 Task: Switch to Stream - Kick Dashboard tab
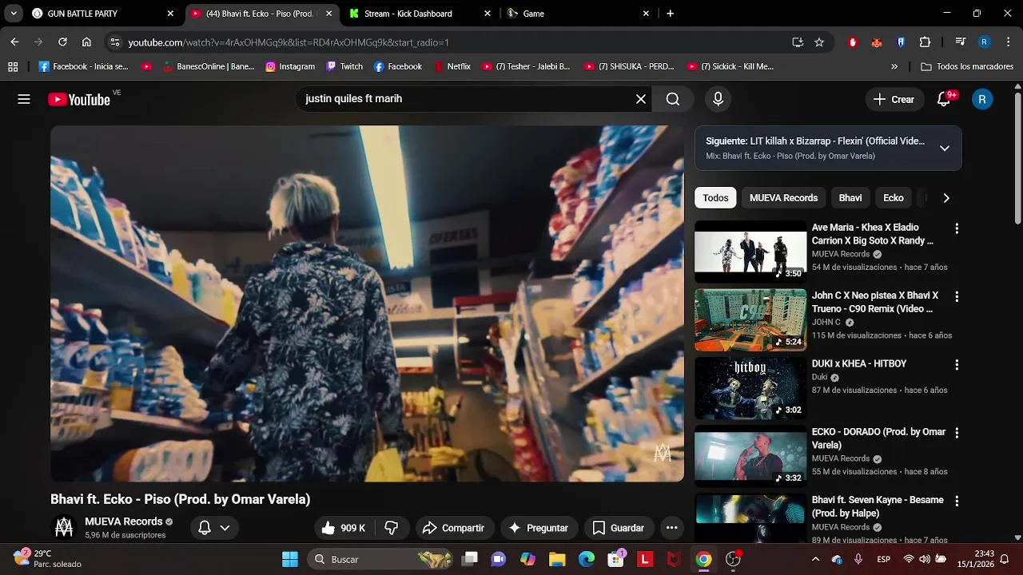click(x=419, y=14)
